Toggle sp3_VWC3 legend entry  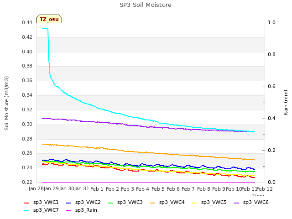click(125, 203)
